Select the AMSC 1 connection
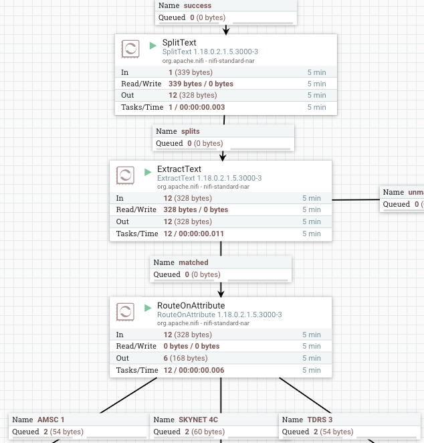The height and width of the screenshot is (443, 424). [x=78, y=426]
